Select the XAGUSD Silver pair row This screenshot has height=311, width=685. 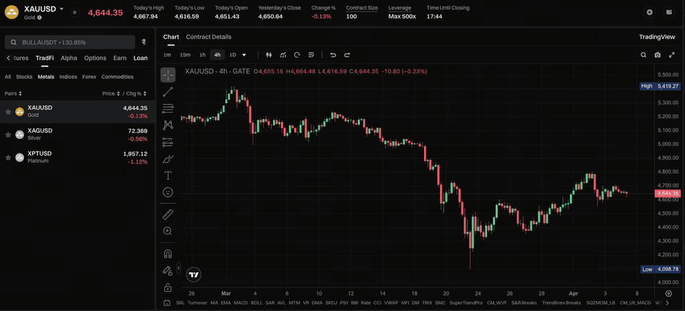point(77,135)
